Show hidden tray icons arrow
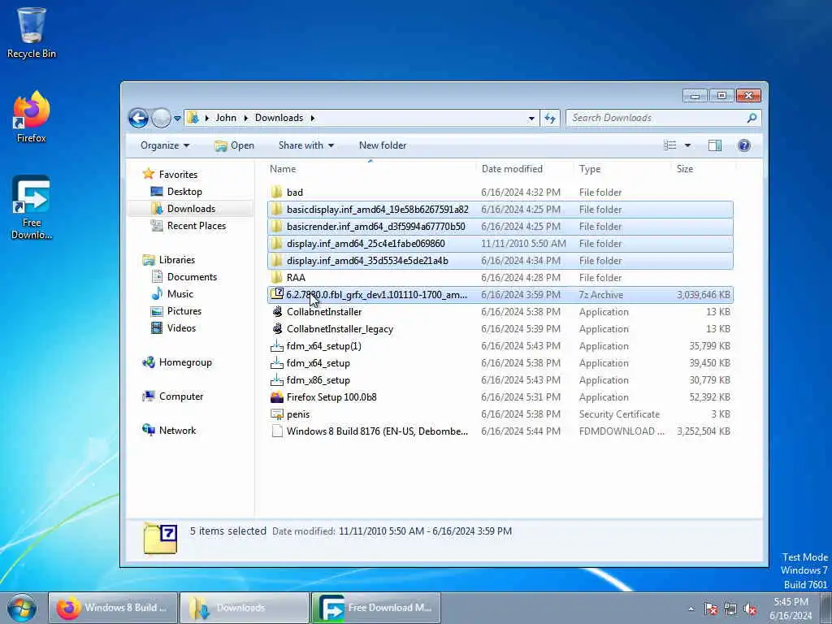This screenshot has height=624, width=832. 691,609
